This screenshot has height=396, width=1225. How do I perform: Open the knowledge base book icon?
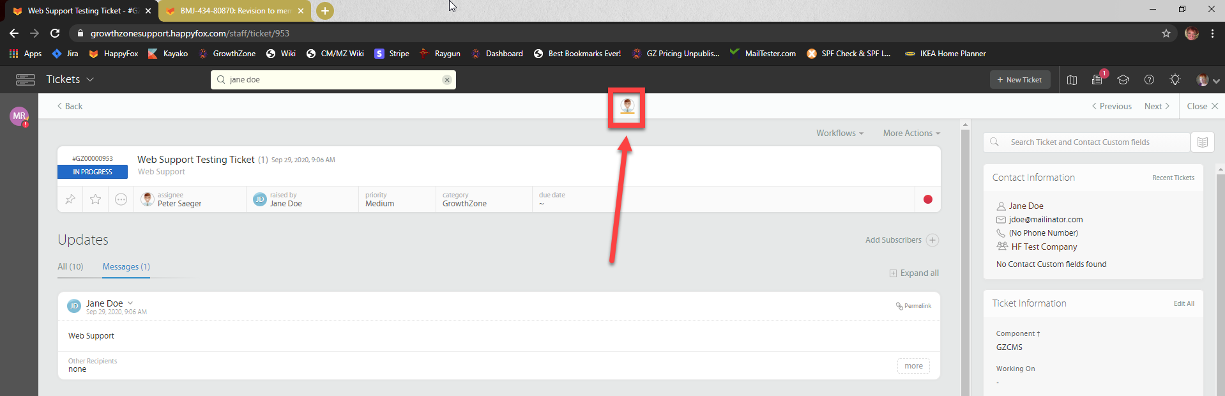tap(1072, 79)
